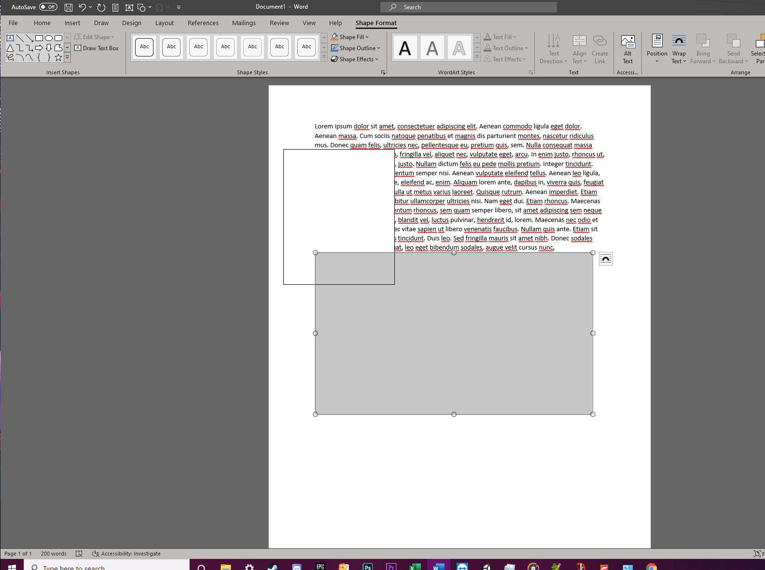This screenshot has width=765, height=570.
Task: Open the Review tab
Action: [x=279, y=23]
